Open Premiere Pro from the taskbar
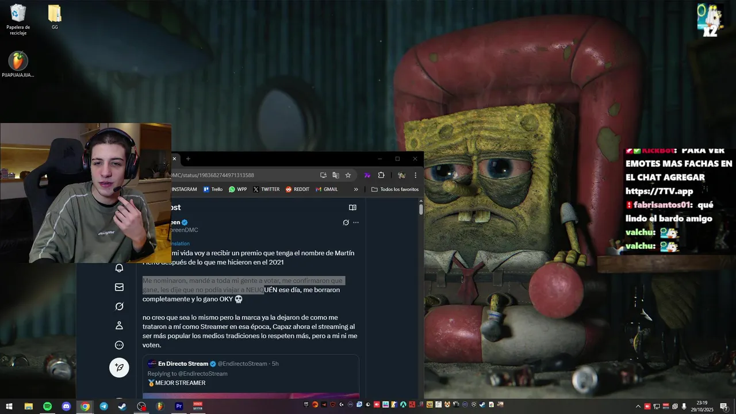The image size is (736, 414). (179, 406)
